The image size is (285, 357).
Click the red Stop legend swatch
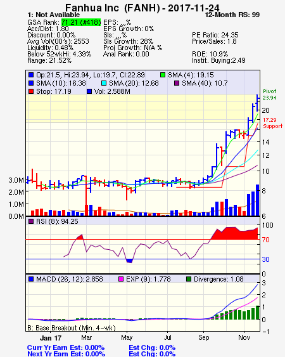click(x=31, y=91)
